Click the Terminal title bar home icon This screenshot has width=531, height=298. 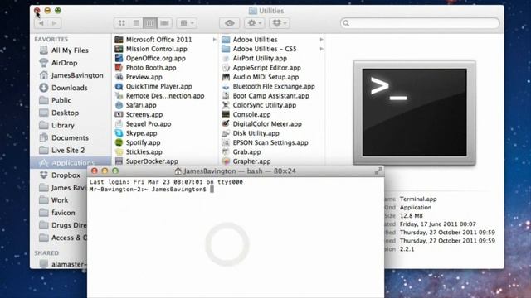pos(178,171)
